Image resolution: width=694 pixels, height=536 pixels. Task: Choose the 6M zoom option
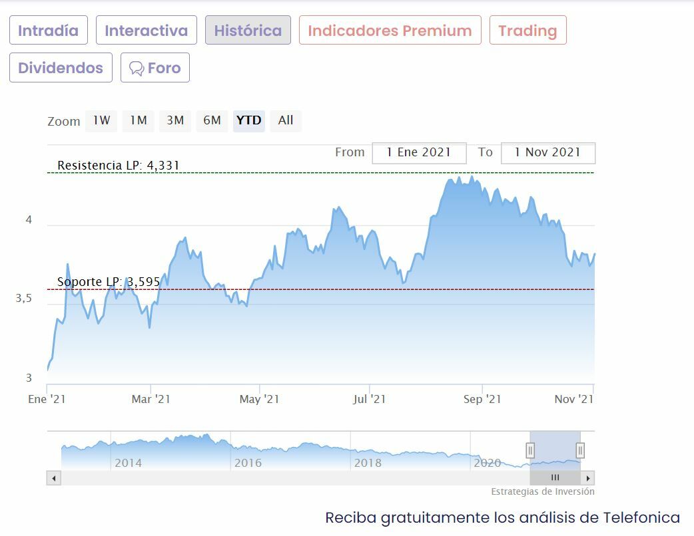(212, 120)
